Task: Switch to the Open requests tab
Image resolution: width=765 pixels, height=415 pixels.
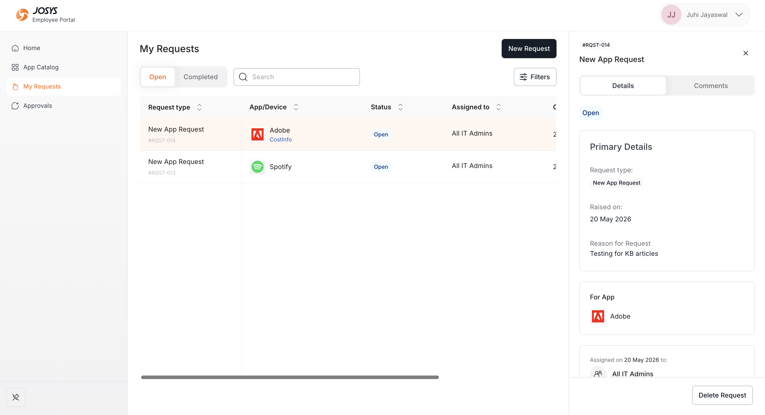Action: pos(158,77)
